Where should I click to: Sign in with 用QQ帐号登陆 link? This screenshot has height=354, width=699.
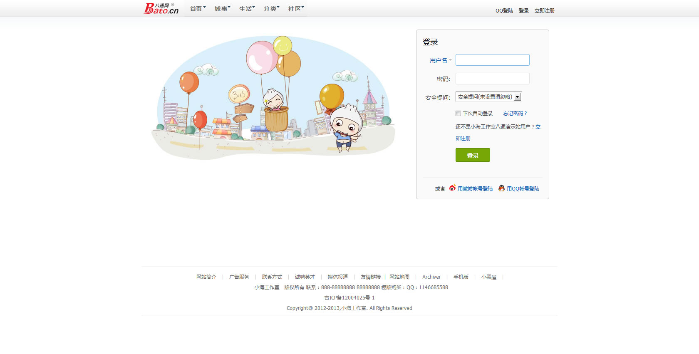[x=523, y=189]
